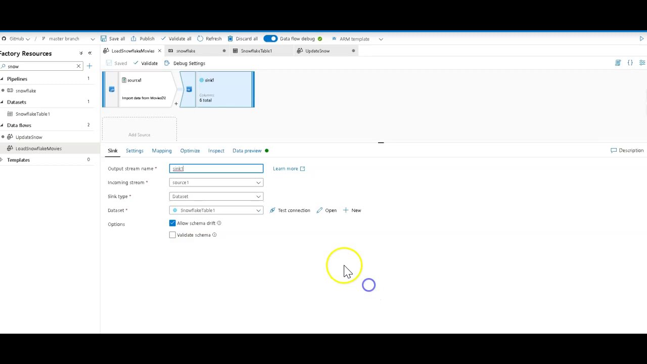Refresh the factory resources
Image resolution: width=647 pixels, height=364 pixels.
click(209, 39)
